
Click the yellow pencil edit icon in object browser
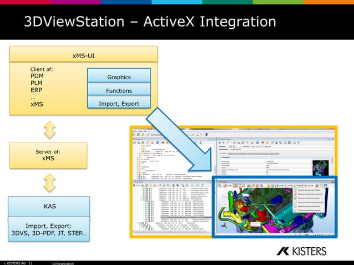(227, 142)
